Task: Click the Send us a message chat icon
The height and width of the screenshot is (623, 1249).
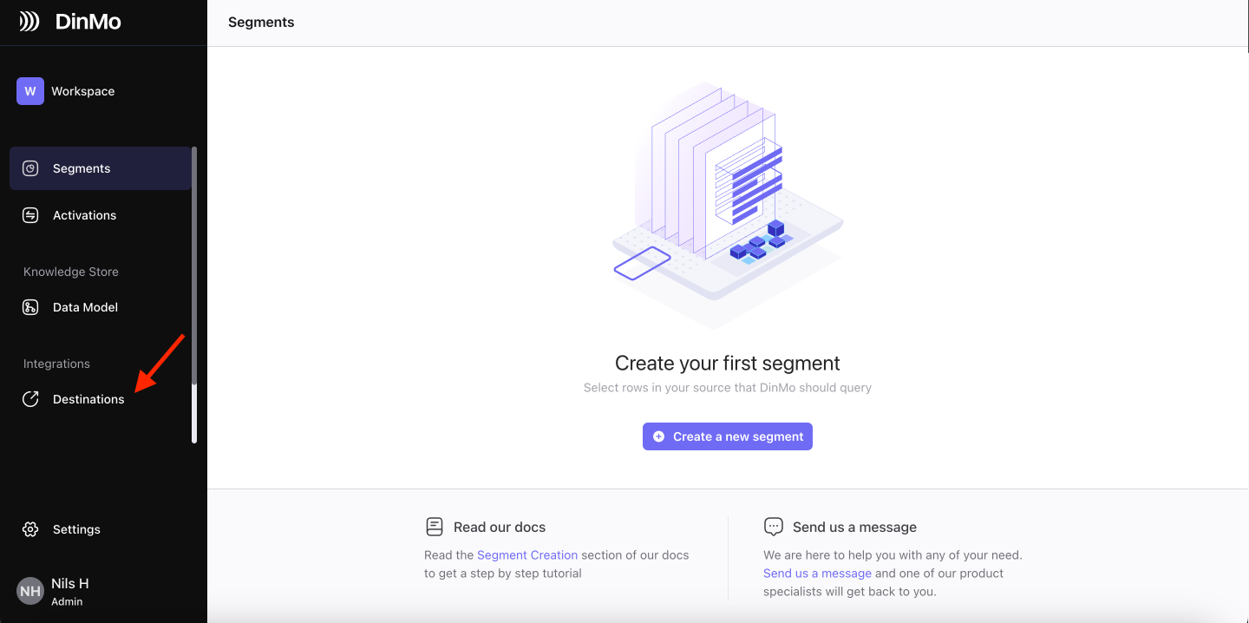Action: (774, 527)
